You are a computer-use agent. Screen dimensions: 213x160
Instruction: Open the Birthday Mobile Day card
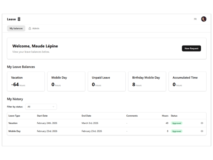tap(147, 81)
